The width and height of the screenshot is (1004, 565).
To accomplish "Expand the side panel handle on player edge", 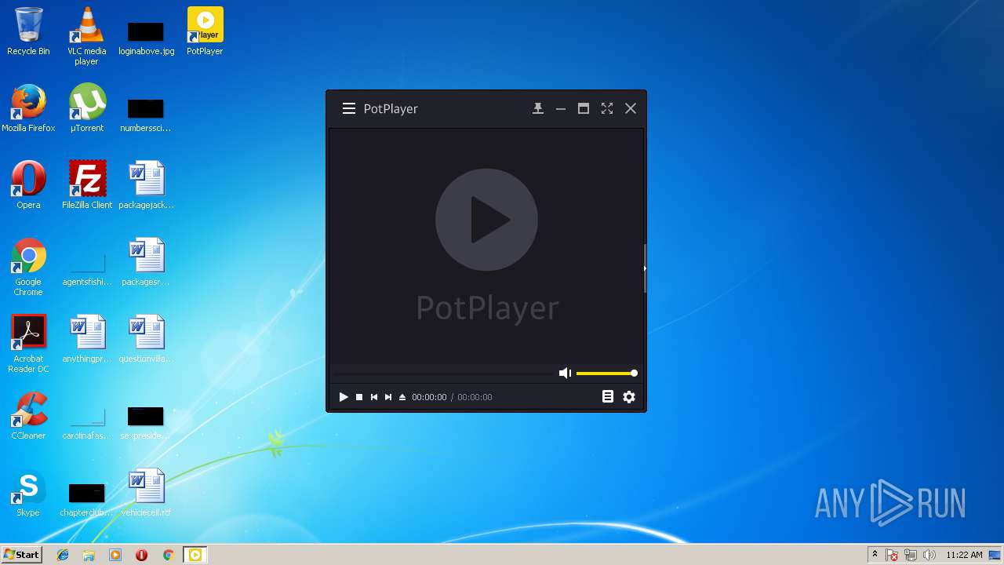I will point(645,268).
